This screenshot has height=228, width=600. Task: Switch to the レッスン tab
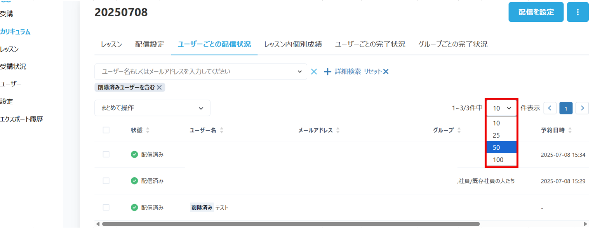[111, 45]
